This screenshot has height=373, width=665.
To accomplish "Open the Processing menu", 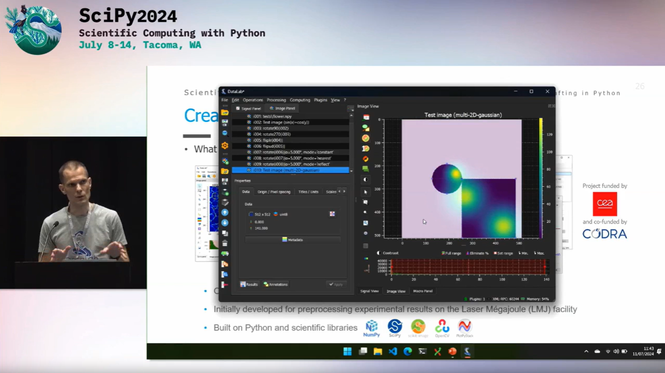I will coord(276,100).
